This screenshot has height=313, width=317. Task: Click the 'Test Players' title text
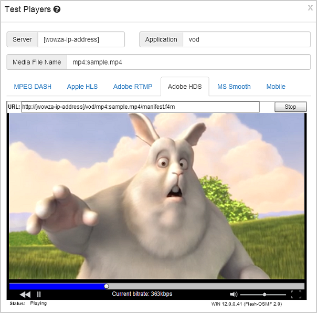point(28,9)
